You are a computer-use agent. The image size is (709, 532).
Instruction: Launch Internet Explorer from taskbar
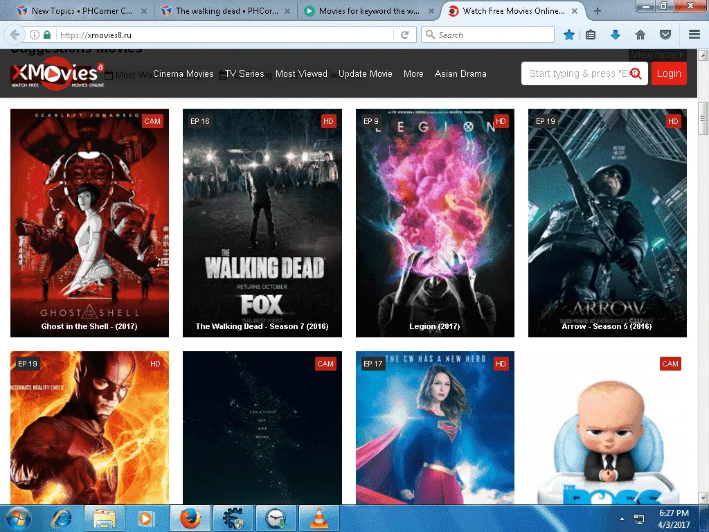62,518
